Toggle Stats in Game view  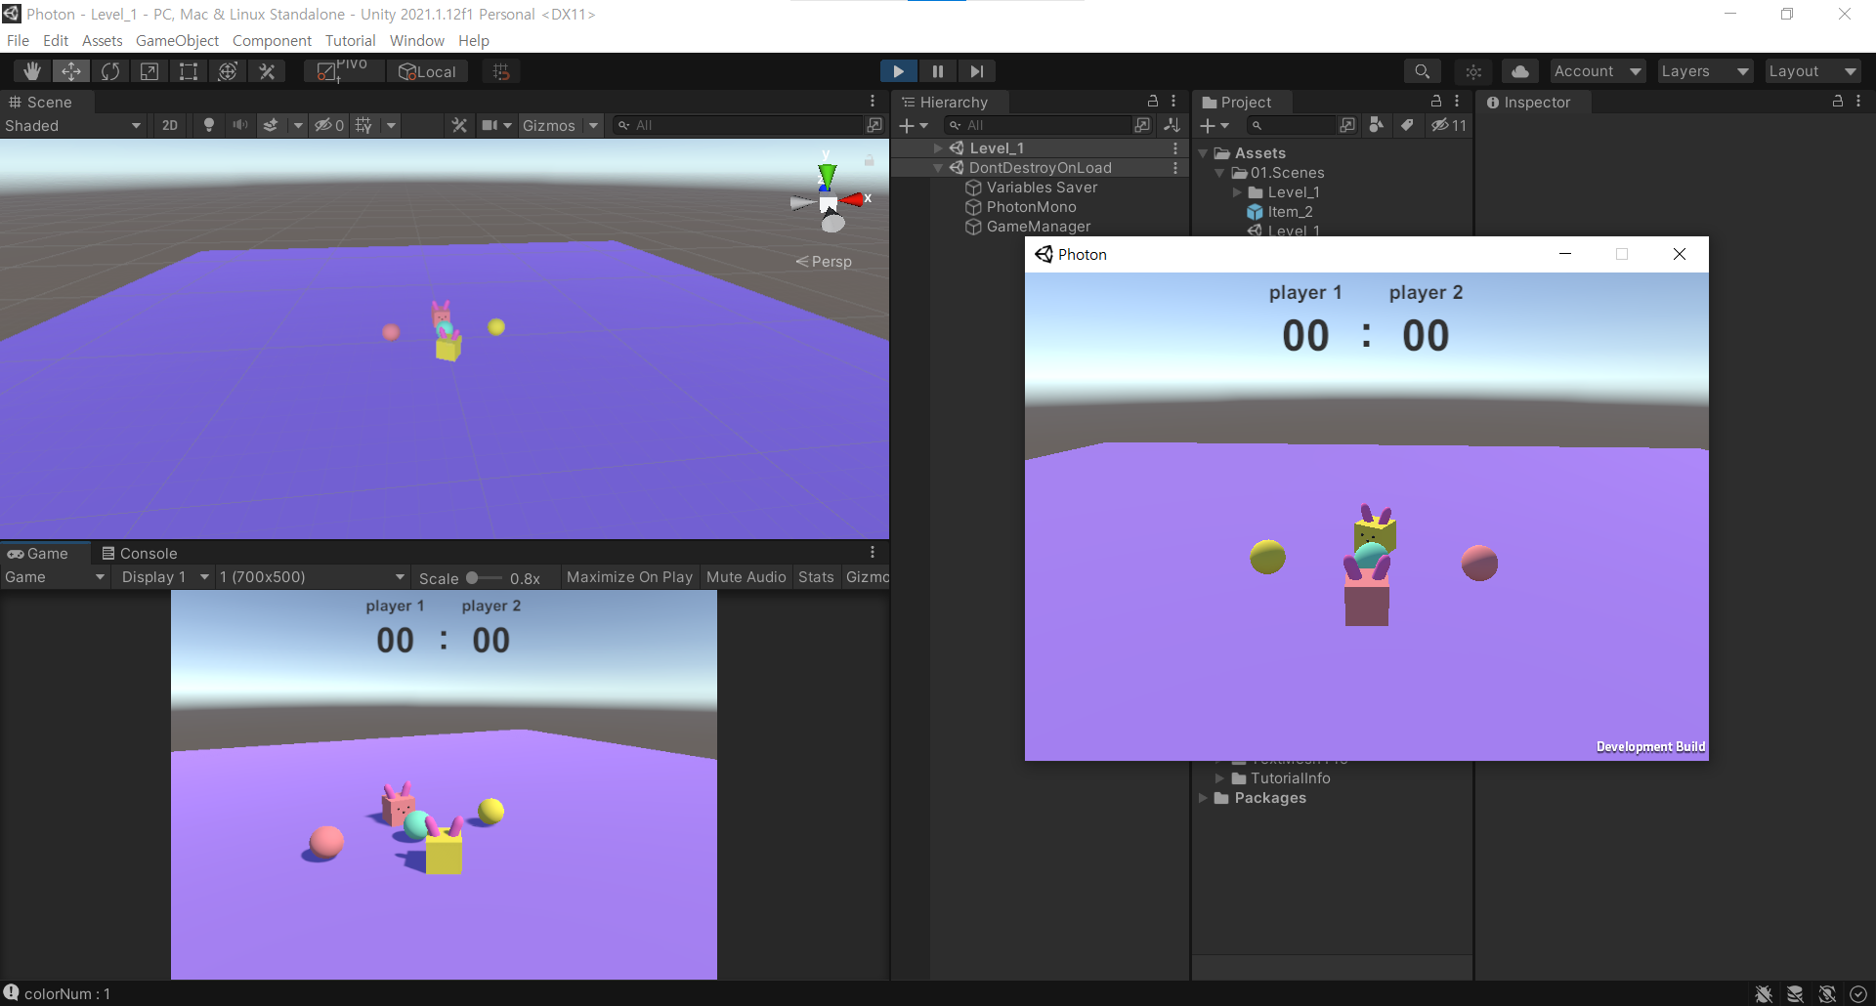pyautogui.click(x=816, y=577)
